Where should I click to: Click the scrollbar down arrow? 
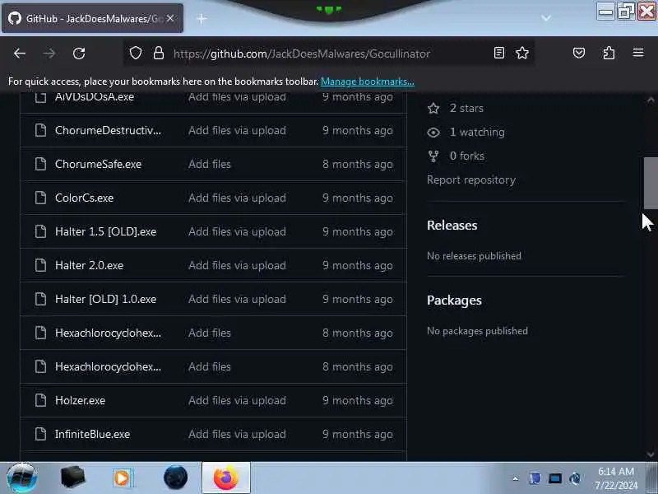651,454
